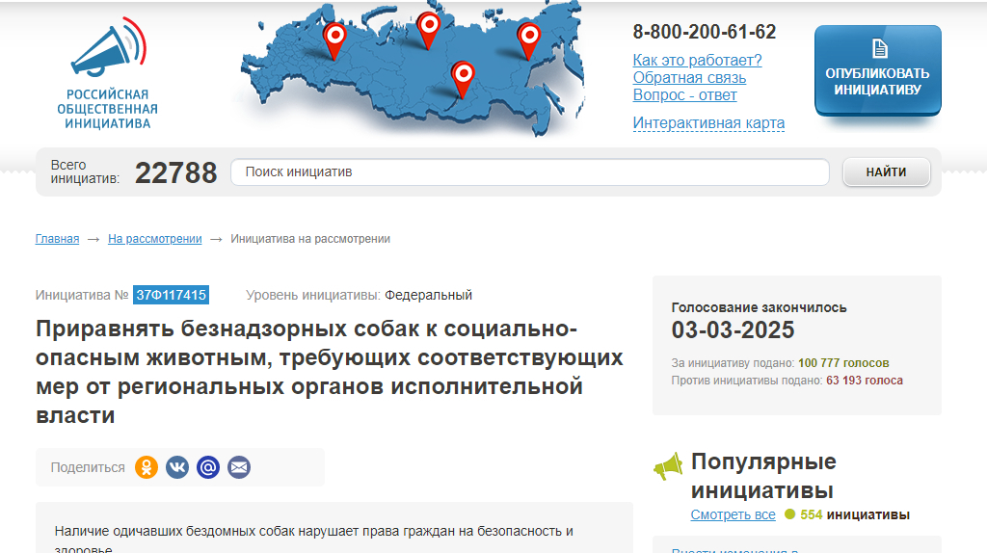
Task: Click the 'Найти' search button
Action: point(887,171)
